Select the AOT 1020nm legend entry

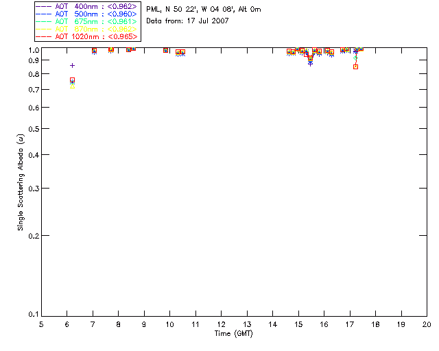pos(87,36)
